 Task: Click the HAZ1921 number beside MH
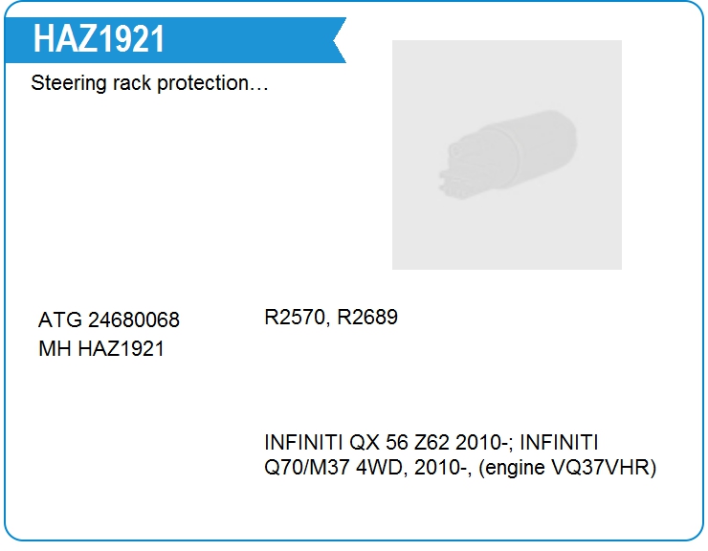[x=121, y=348]
